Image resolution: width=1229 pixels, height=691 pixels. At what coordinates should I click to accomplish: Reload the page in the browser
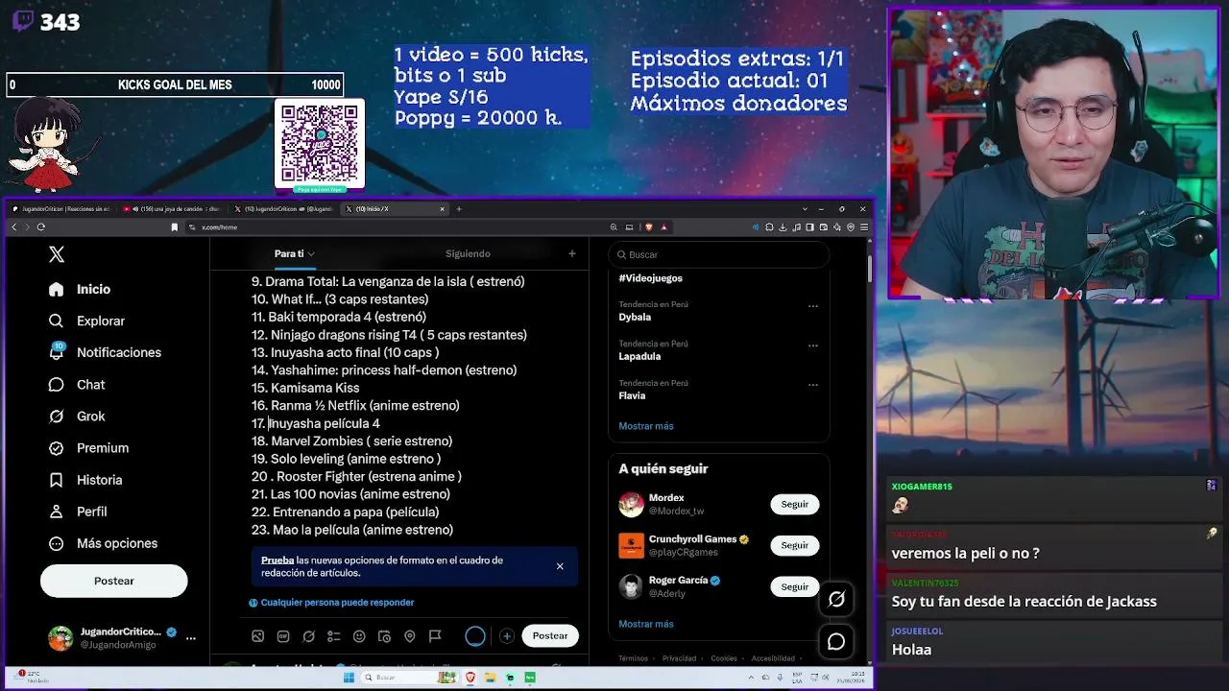[40, 227]
